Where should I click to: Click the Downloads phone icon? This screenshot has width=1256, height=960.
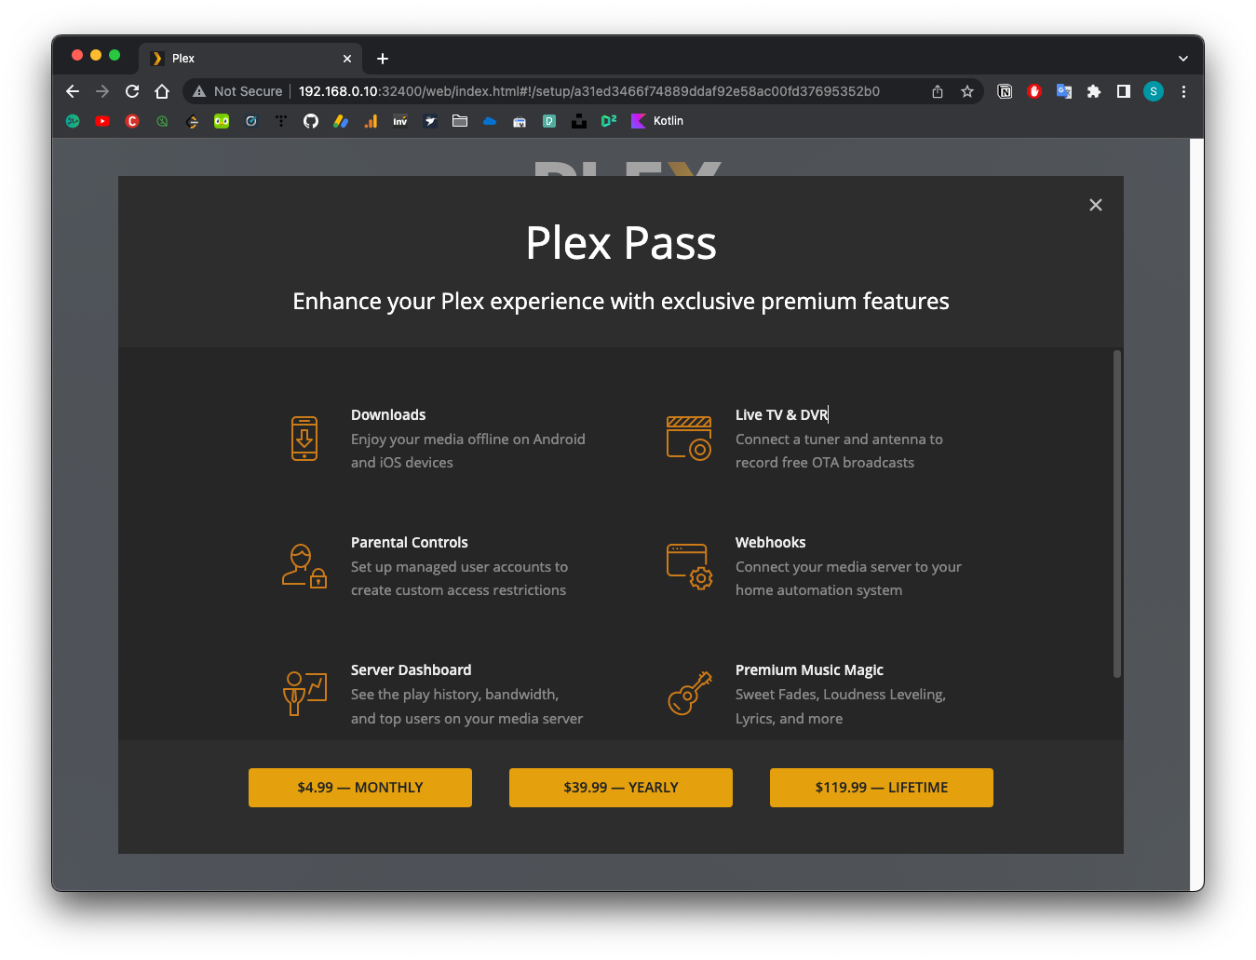(304, 439)
